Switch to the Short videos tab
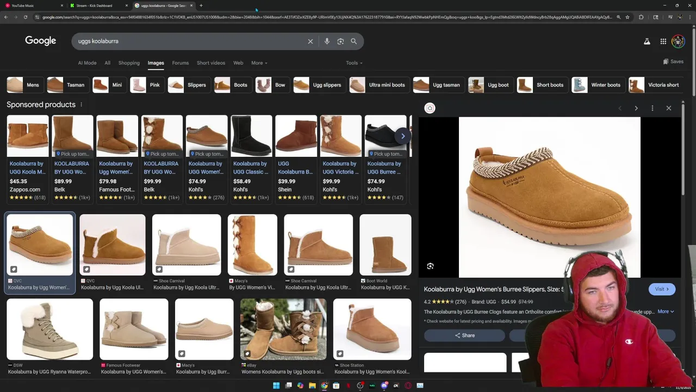 [211, 63]
